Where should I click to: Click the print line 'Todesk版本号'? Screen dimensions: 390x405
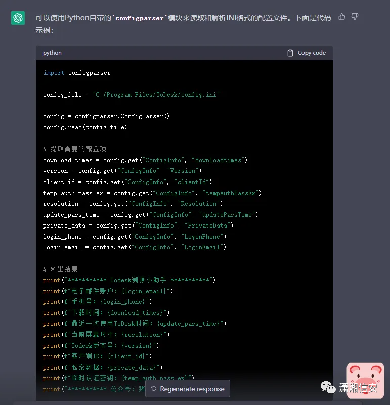tap(101, 346)
